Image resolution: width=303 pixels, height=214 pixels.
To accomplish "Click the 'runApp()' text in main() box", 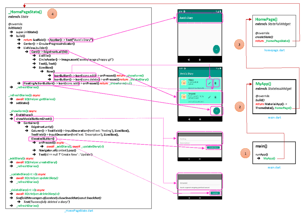I will tap(262, 155).
